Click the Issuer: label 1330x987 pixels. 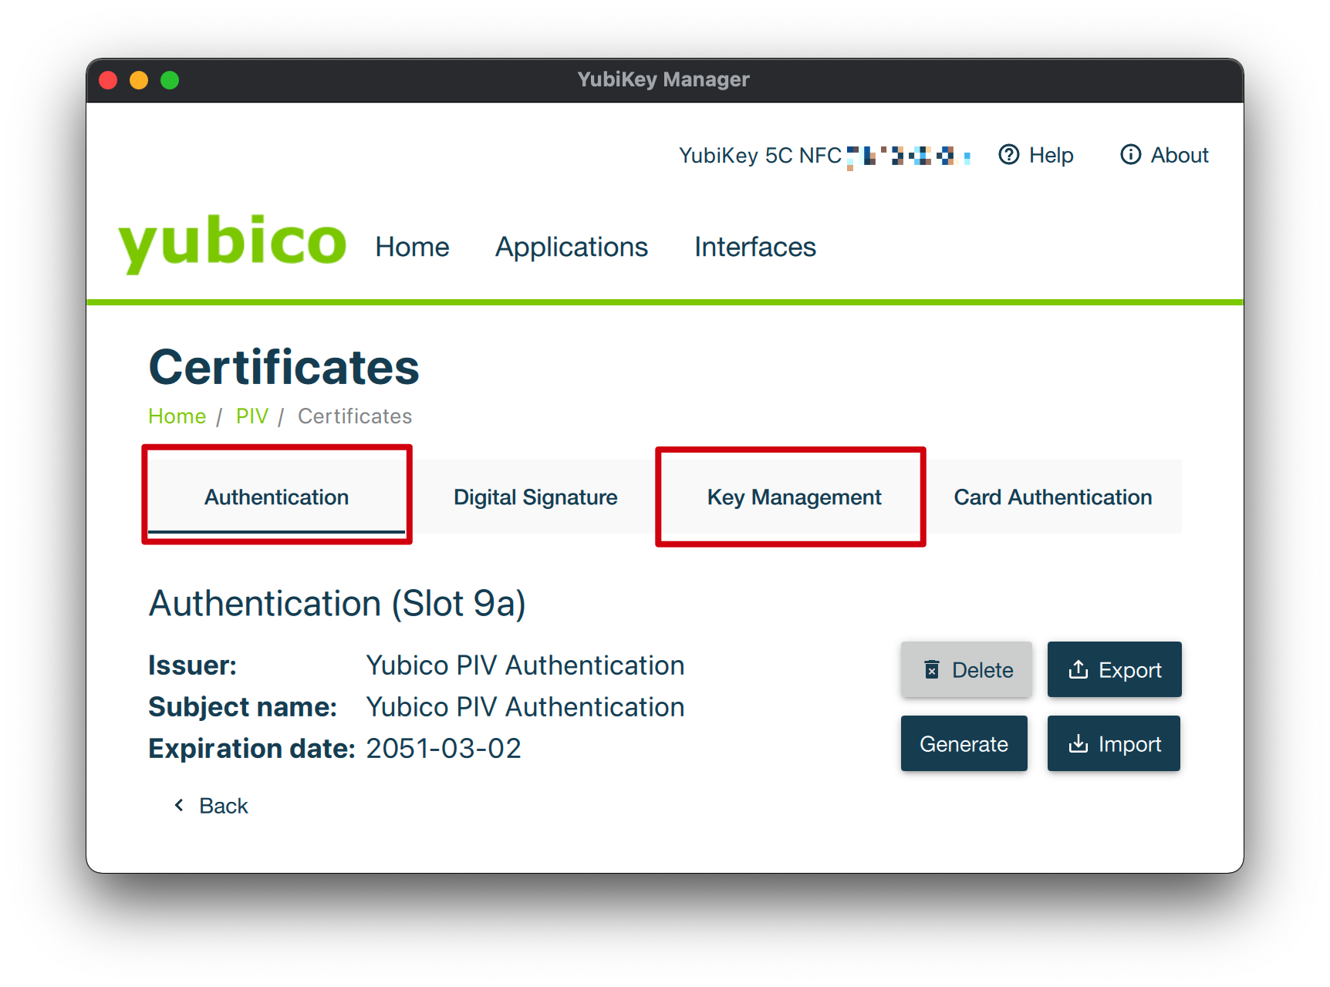click(192, 665)
